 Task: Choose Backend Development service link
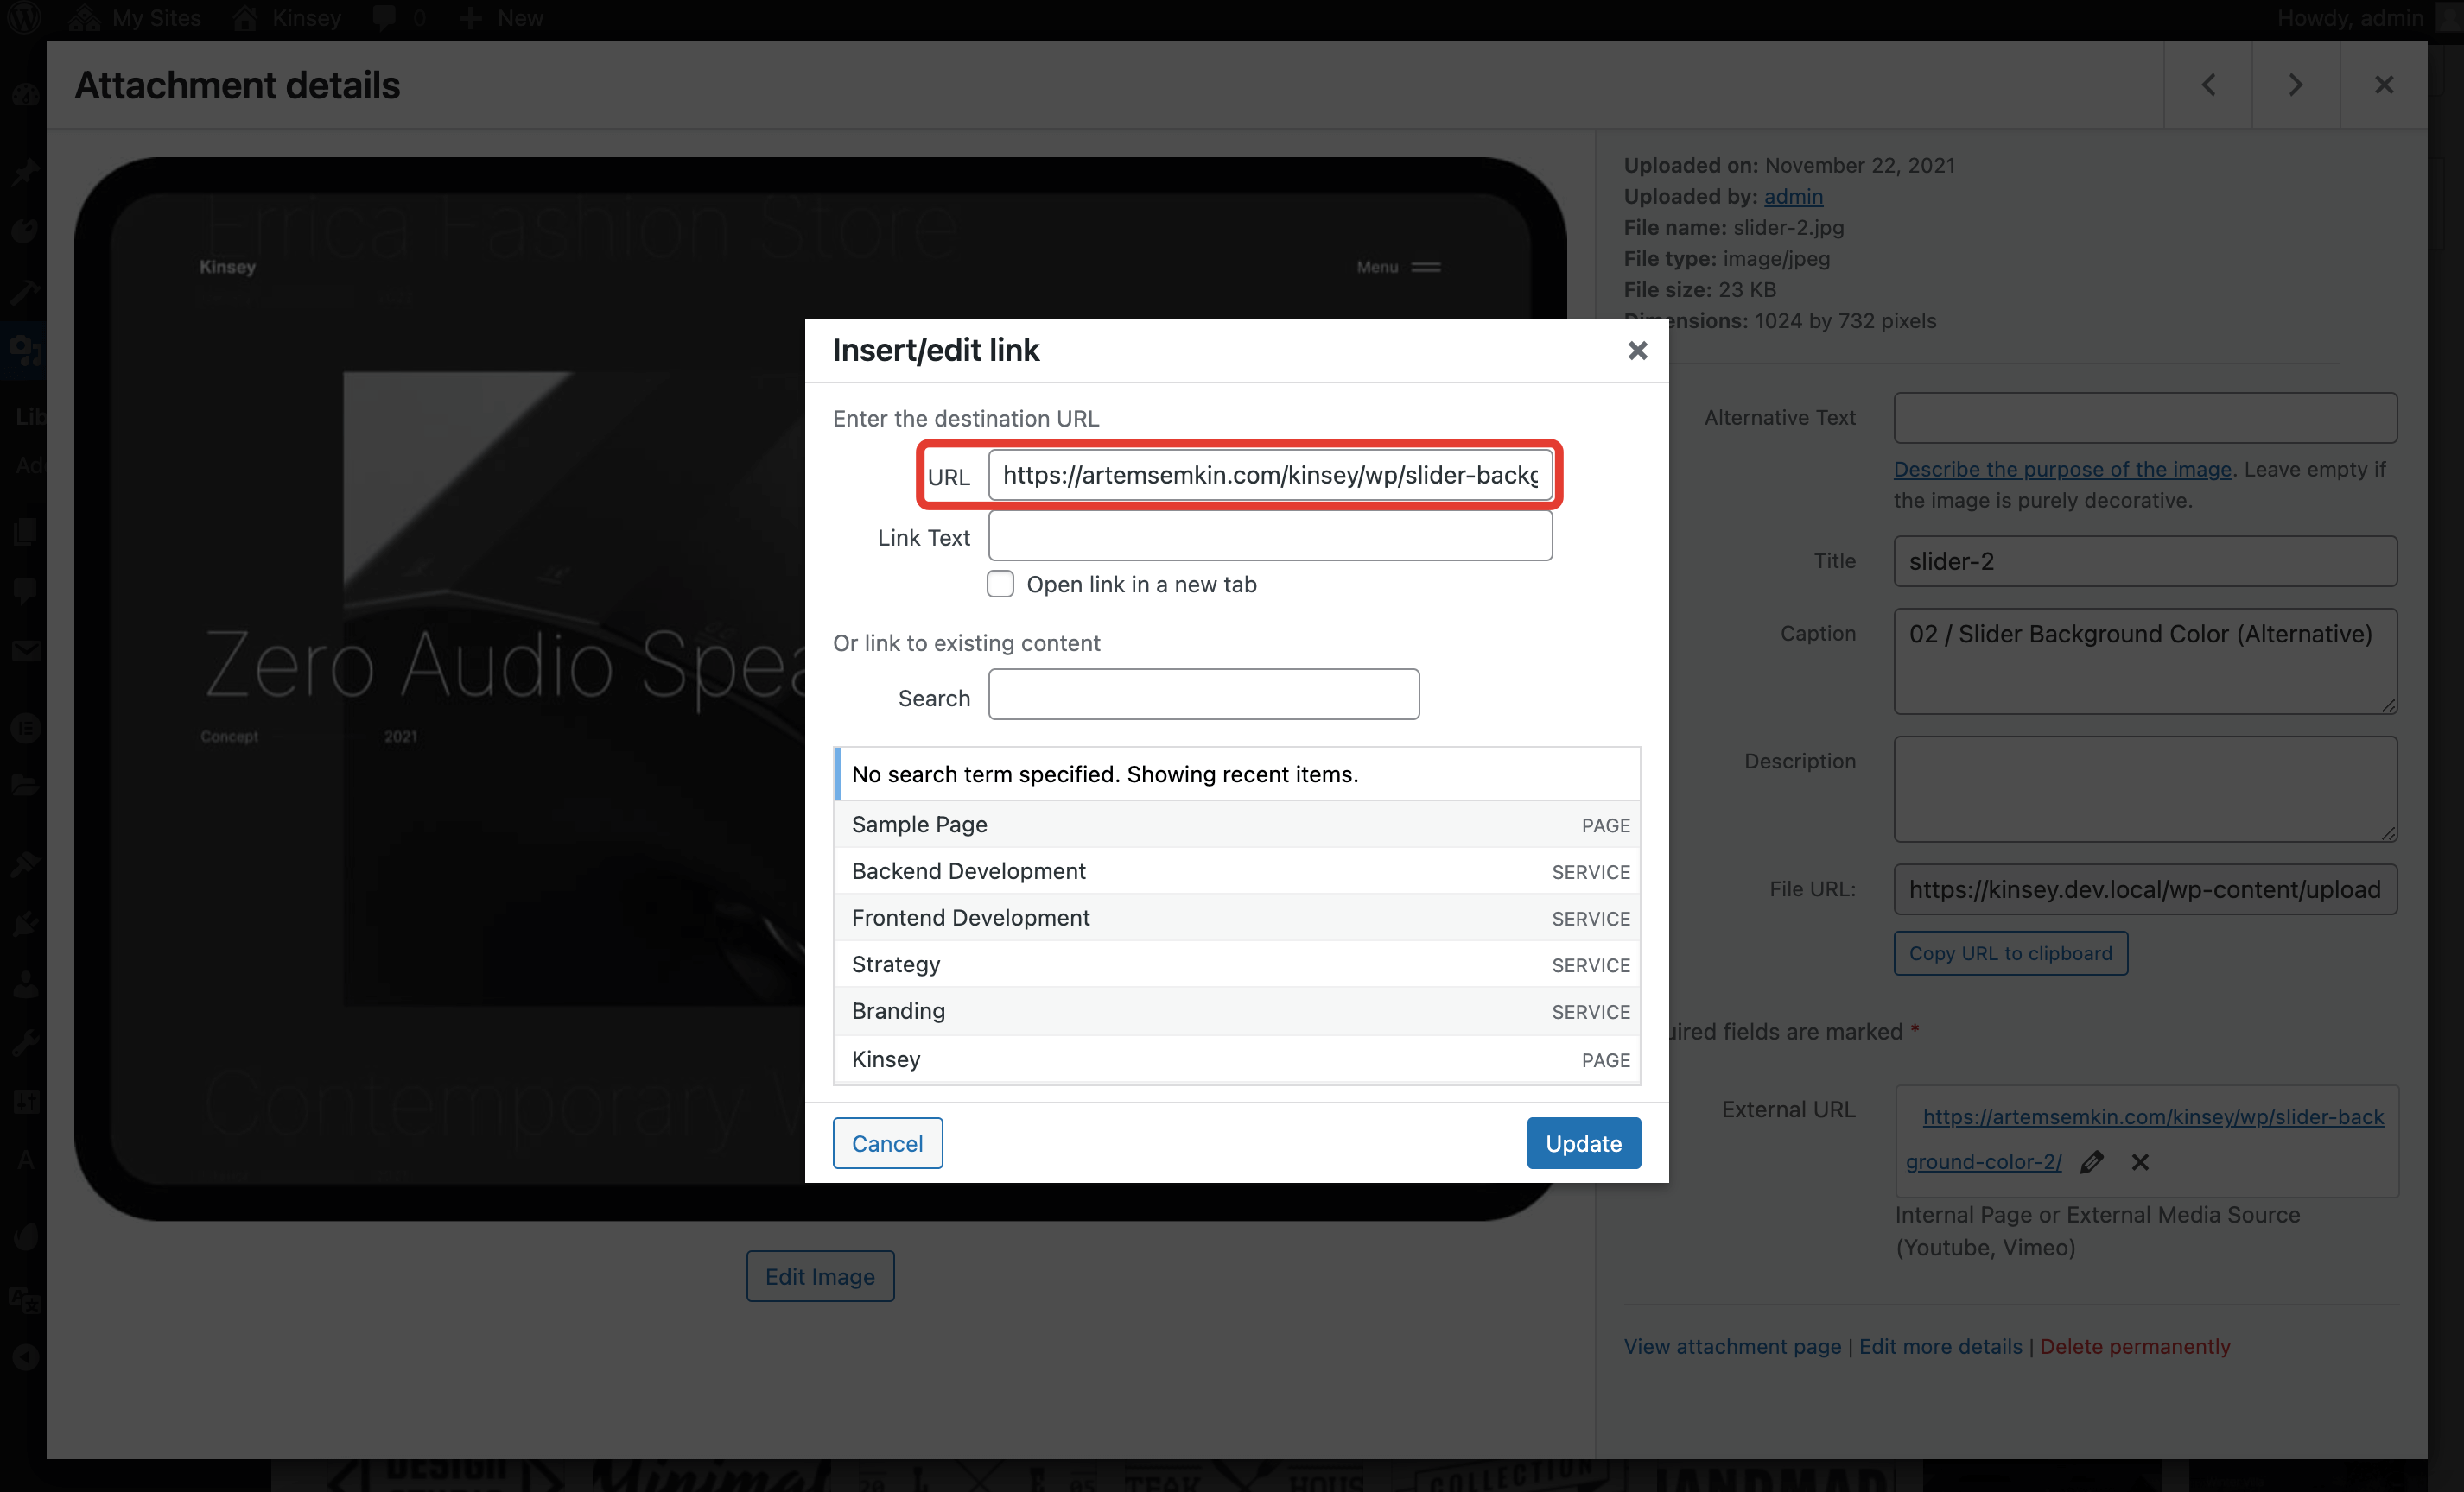(968, 871)
